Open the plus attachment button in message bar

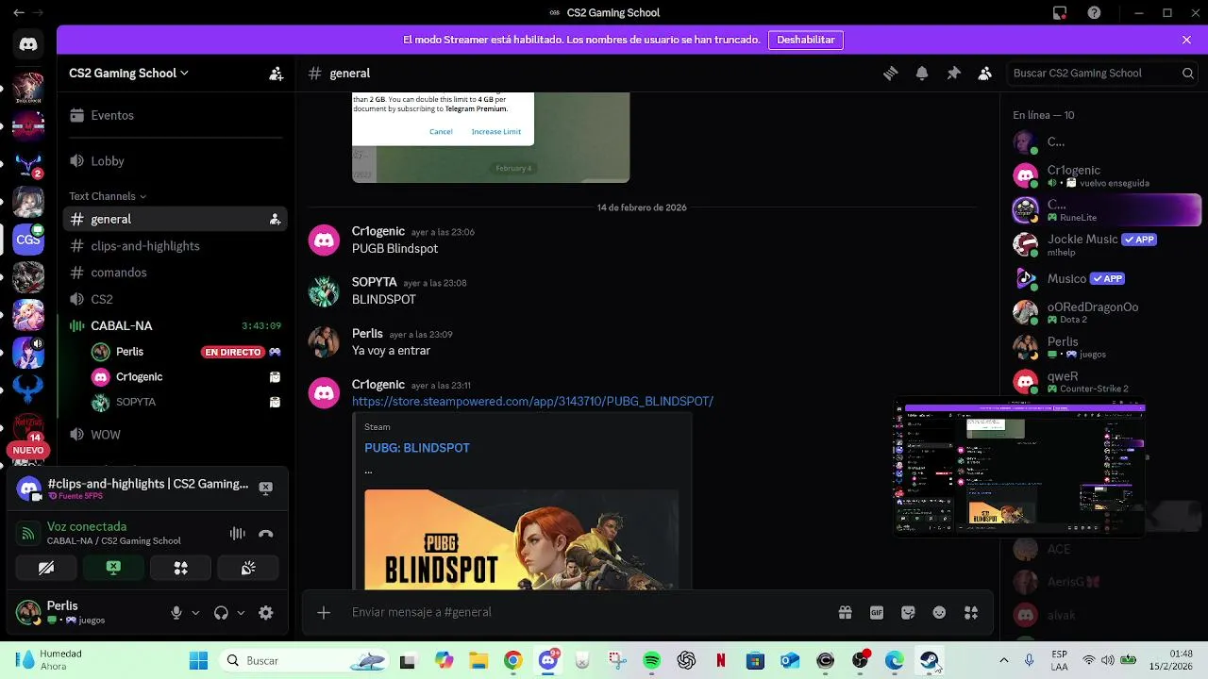click(324, 612)
